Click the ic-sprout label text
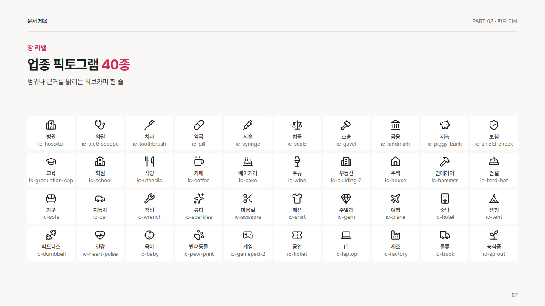The width and height of the screenshot is (545, 306). 494,254
